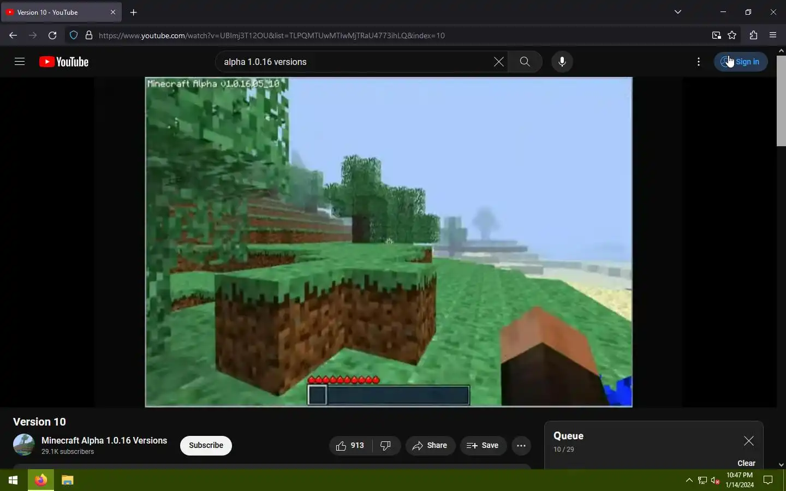
Task: Open a new browser tab
Action: [134, 12]
